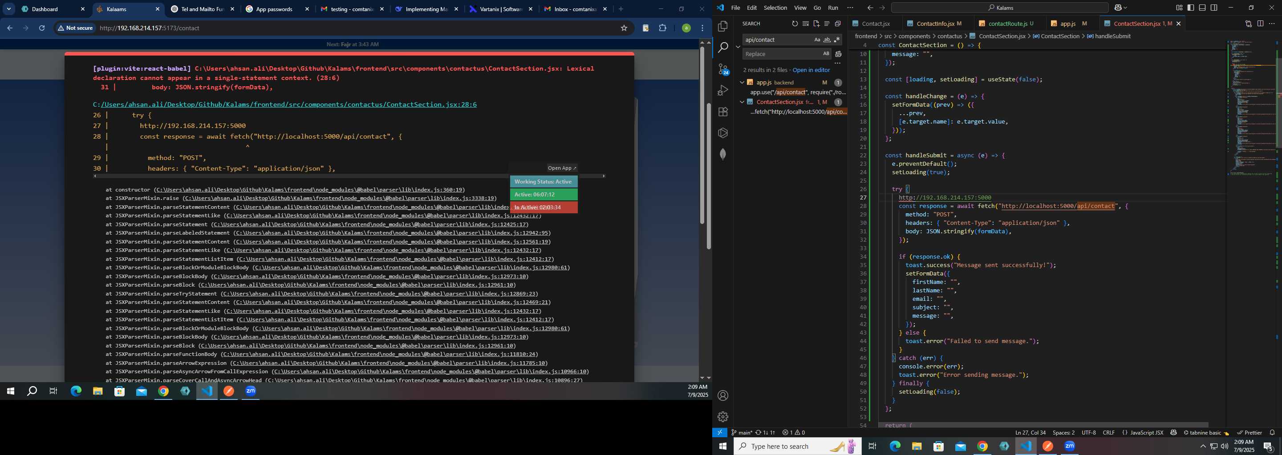Split the editor to the right
Image resolution: width=1282 pixels, height=455 pixels.
(x=1260, y=24)
